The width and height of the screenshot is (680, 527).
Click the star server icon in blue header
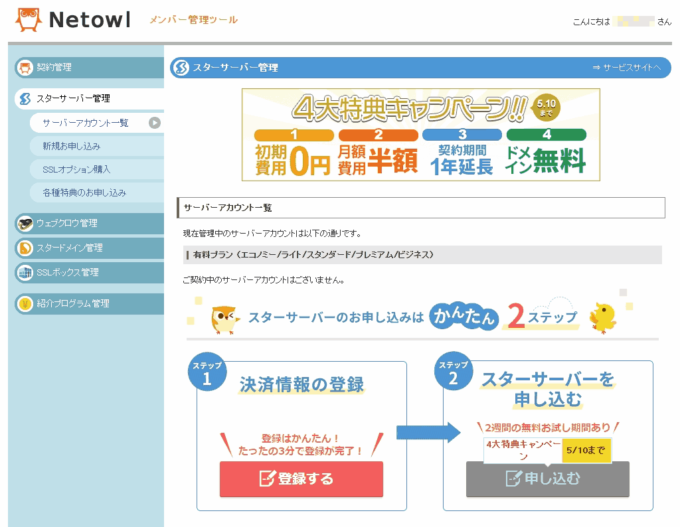click(x=181, y=68)
